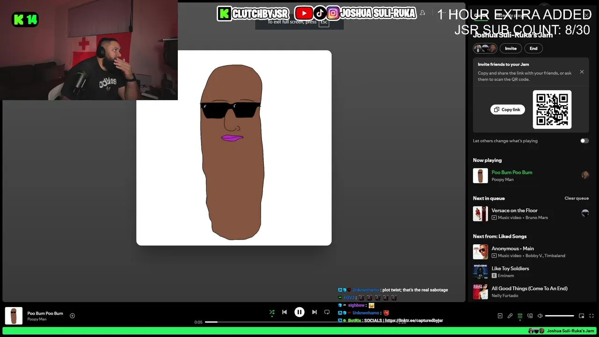Switch to the Recently played tab
599x337 pixels.
[511, 15]
